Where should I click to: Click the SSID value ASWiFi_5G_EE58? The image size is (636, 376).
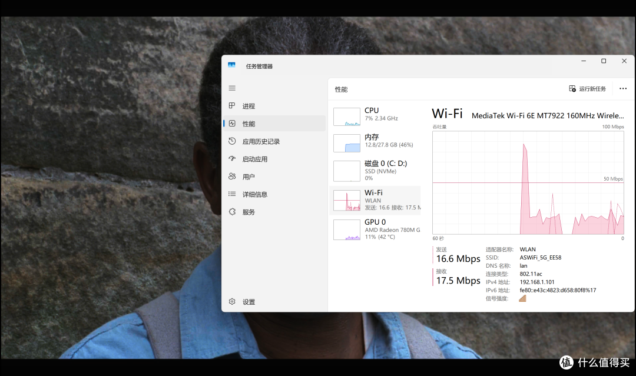click(540, 258)
